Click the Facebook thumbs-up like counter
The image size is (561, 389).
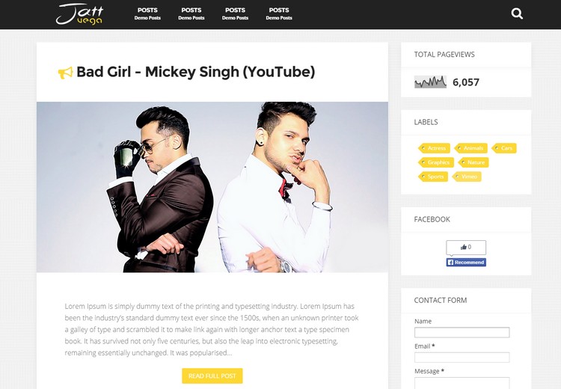(466, 248)
